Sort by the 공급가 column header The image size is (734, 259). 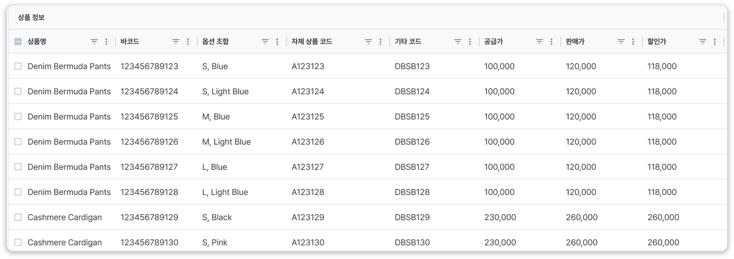point(494,41)
